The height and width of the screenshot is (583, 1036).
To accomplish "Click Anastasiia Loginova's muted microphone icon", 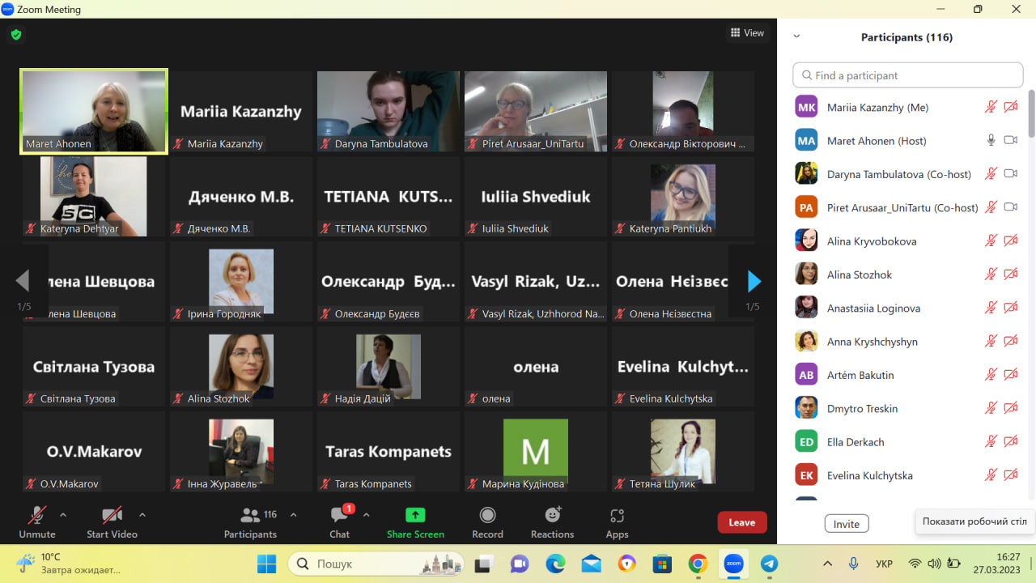I will pos(991,308).
